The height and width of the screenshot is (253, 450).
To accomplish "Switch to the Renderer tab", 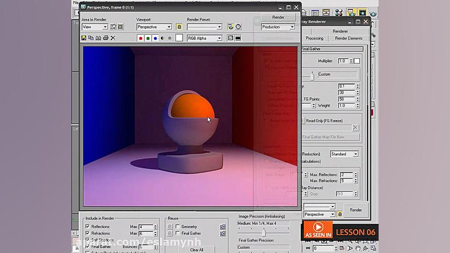I will (340, 31).
